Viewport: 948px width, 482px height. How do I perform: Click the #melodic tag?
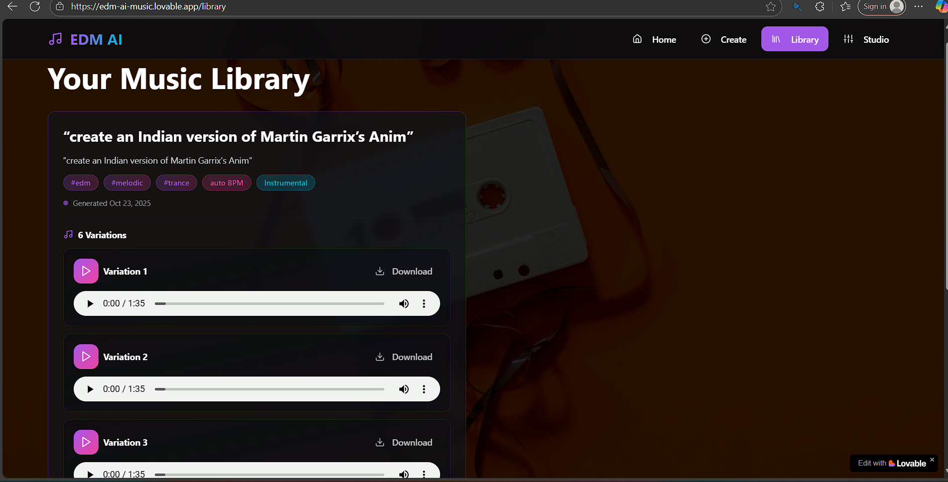[x=127, y=183]
